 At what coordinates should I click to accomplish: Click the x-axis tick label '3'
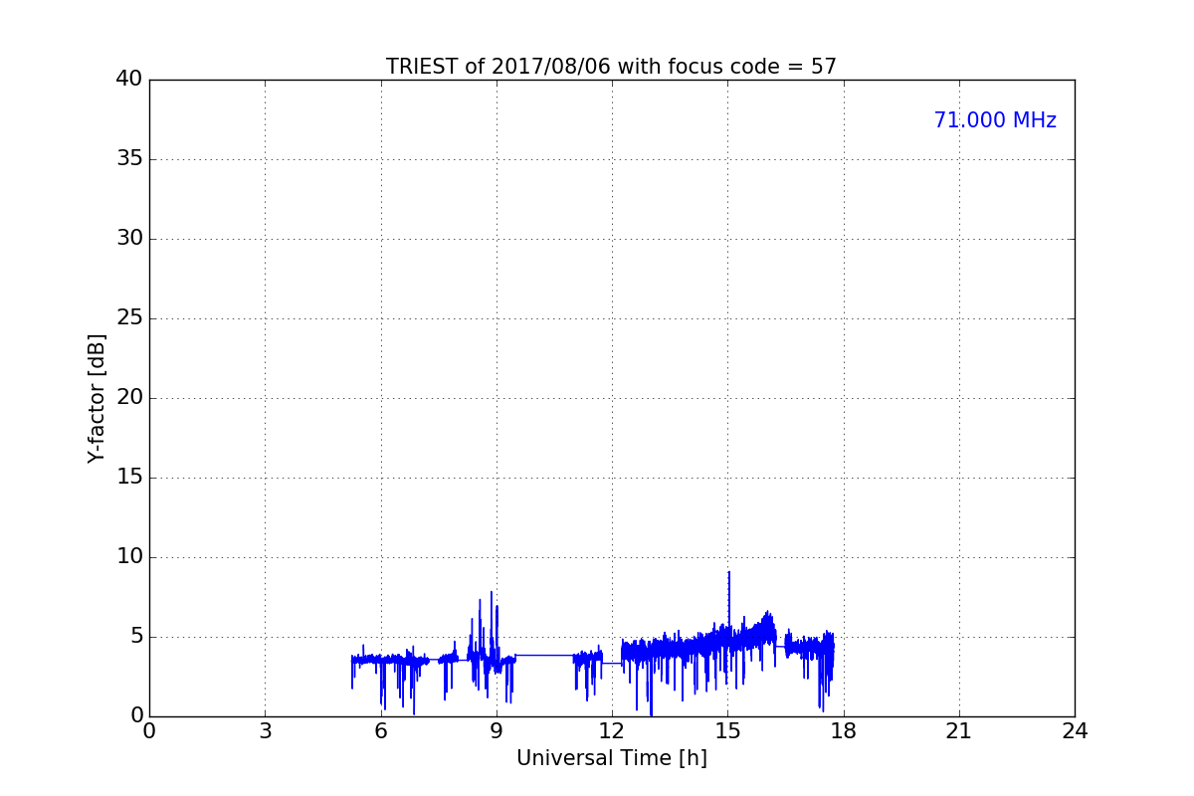265,731
